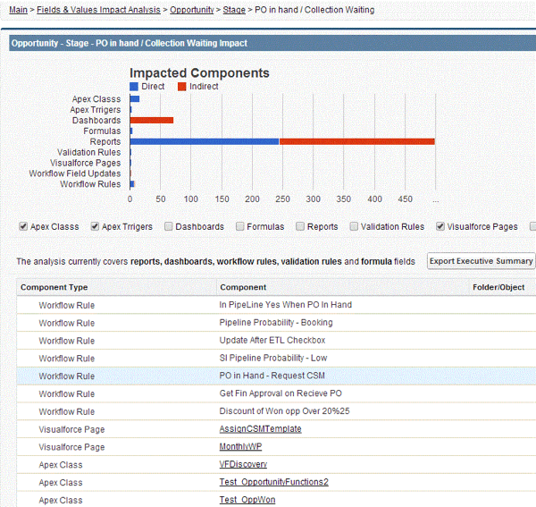
Task: Uncheck the Visualforce Pages checkbox
Action: 440,226
